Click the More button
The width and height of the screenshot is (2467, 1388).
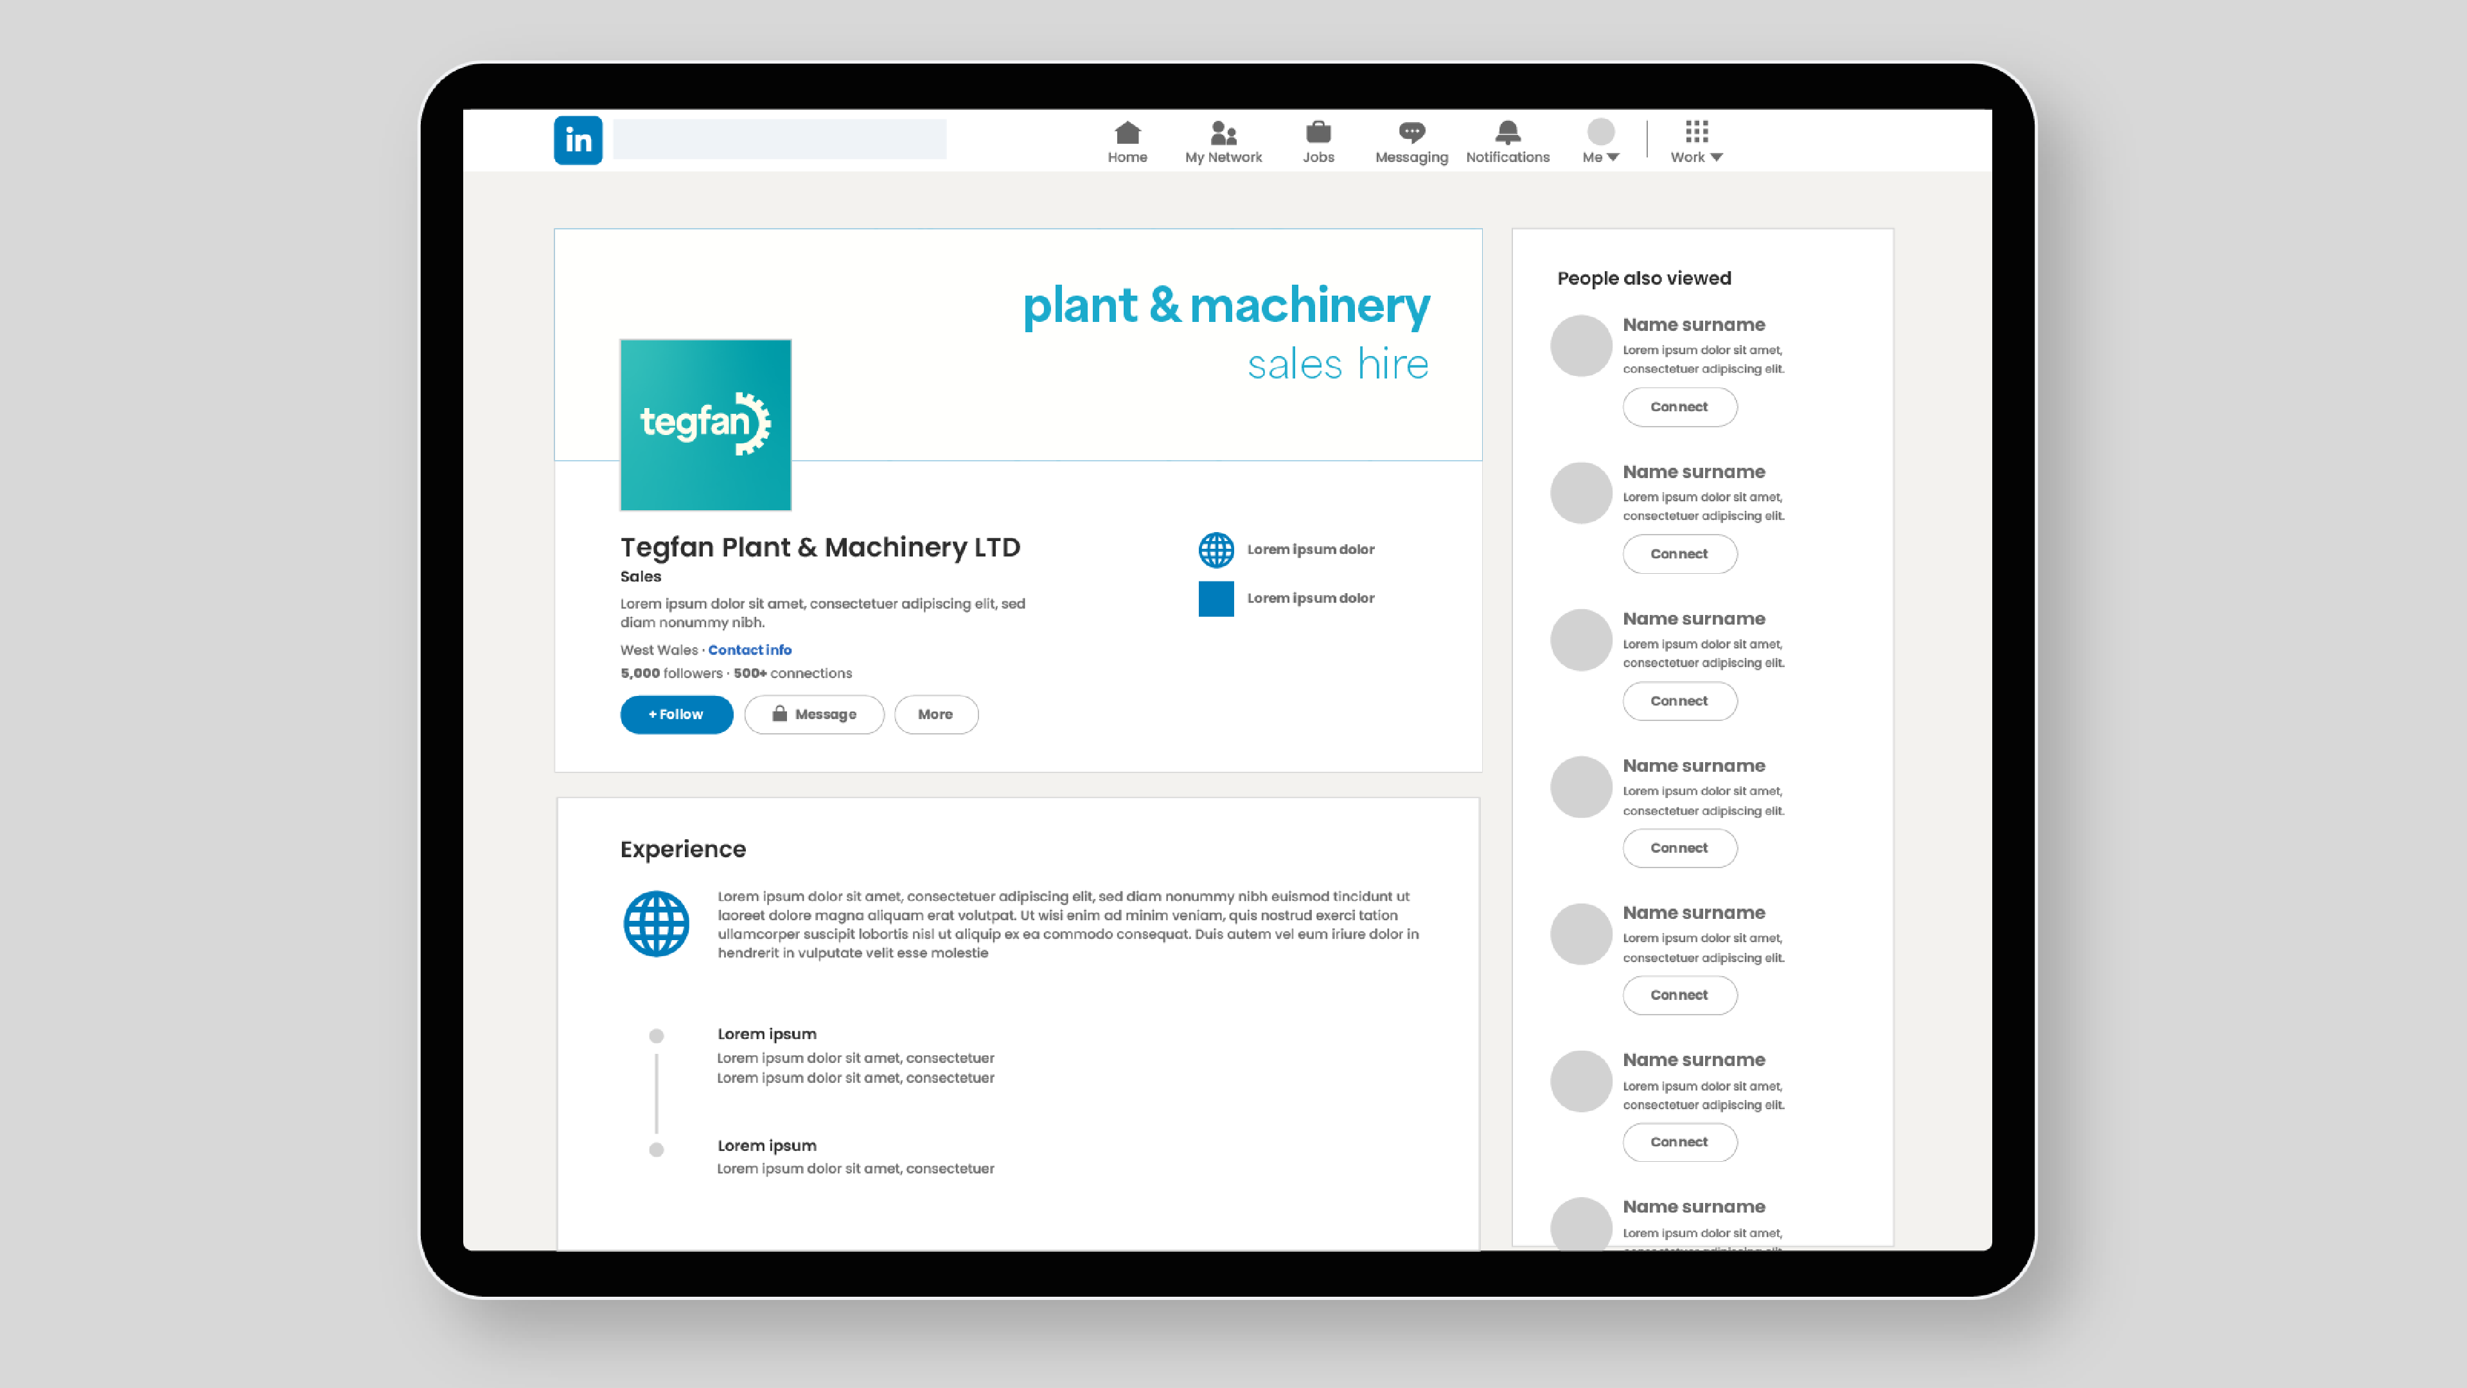935,715
